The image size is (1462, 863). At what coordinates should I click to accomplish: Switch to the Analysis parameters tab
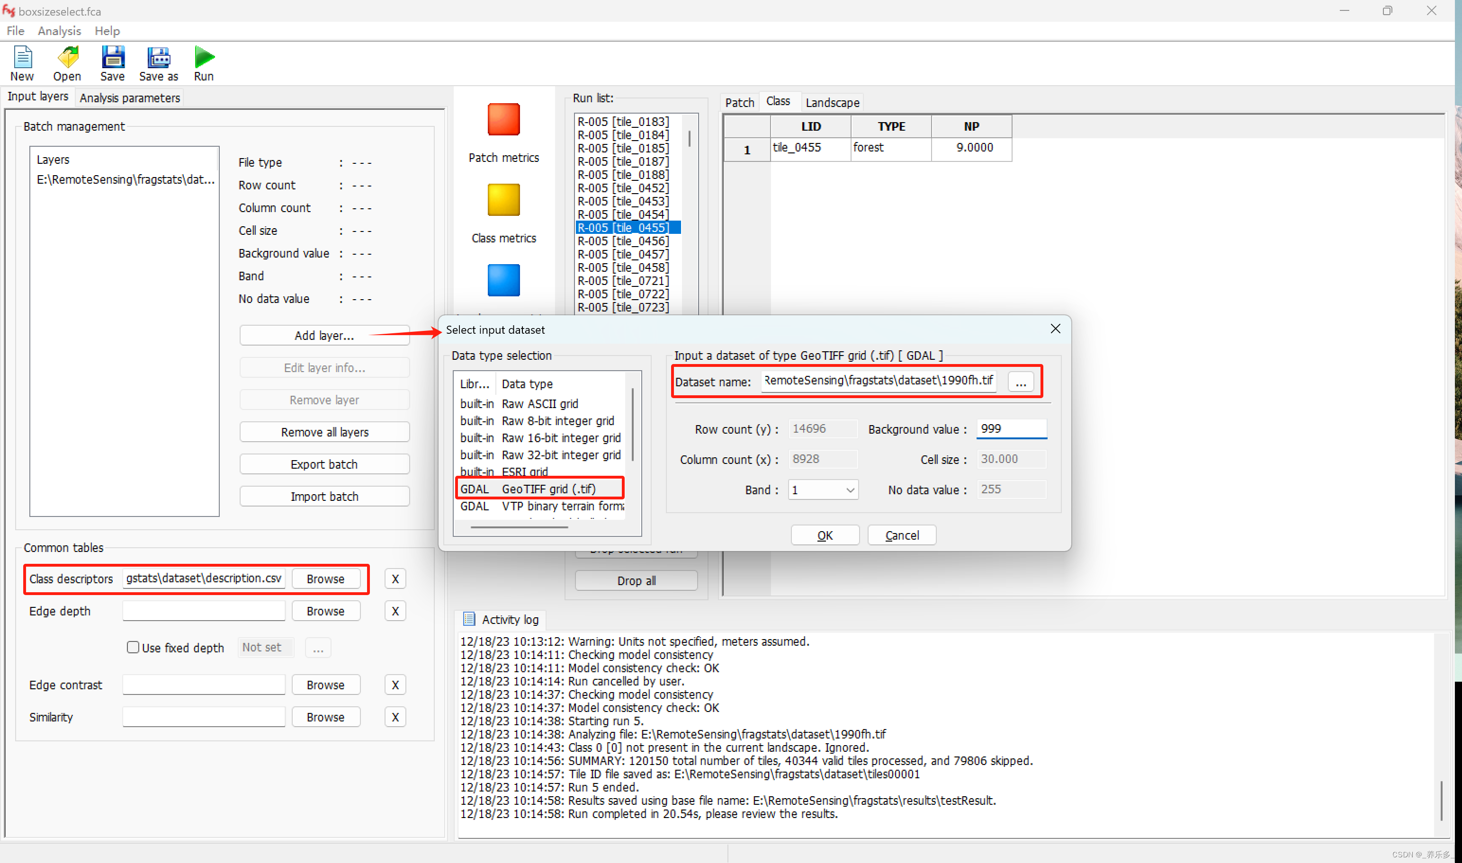point(130,98)
